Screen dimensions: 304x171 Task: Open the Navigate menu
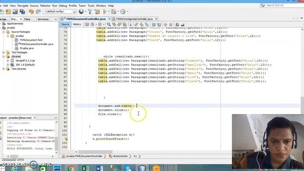(23, 6)
